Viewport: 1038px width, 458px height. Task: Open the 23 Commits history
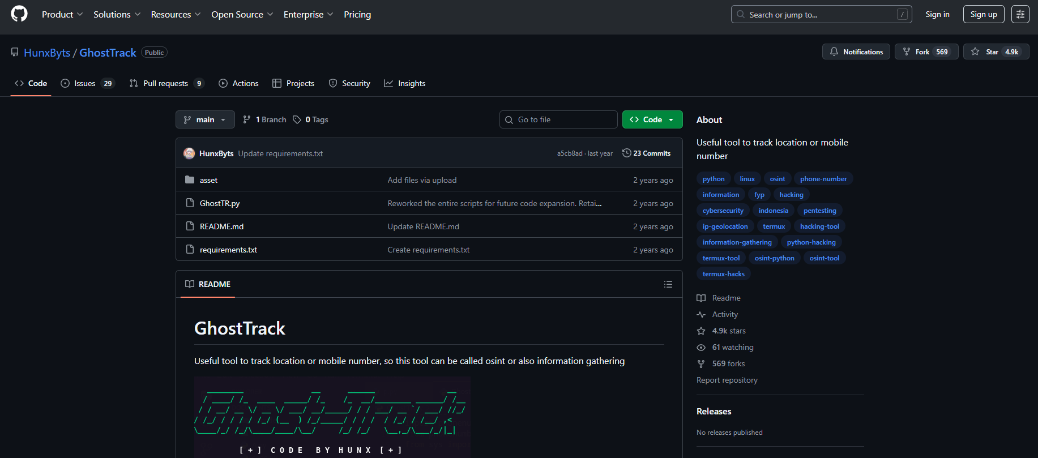click(x=646, y=153)
